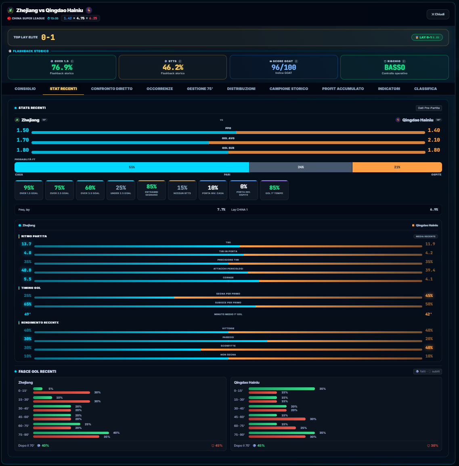The image size is (459, 466).
Task: Go to the Profit Accumulato tab
Action: coord(343,89)
